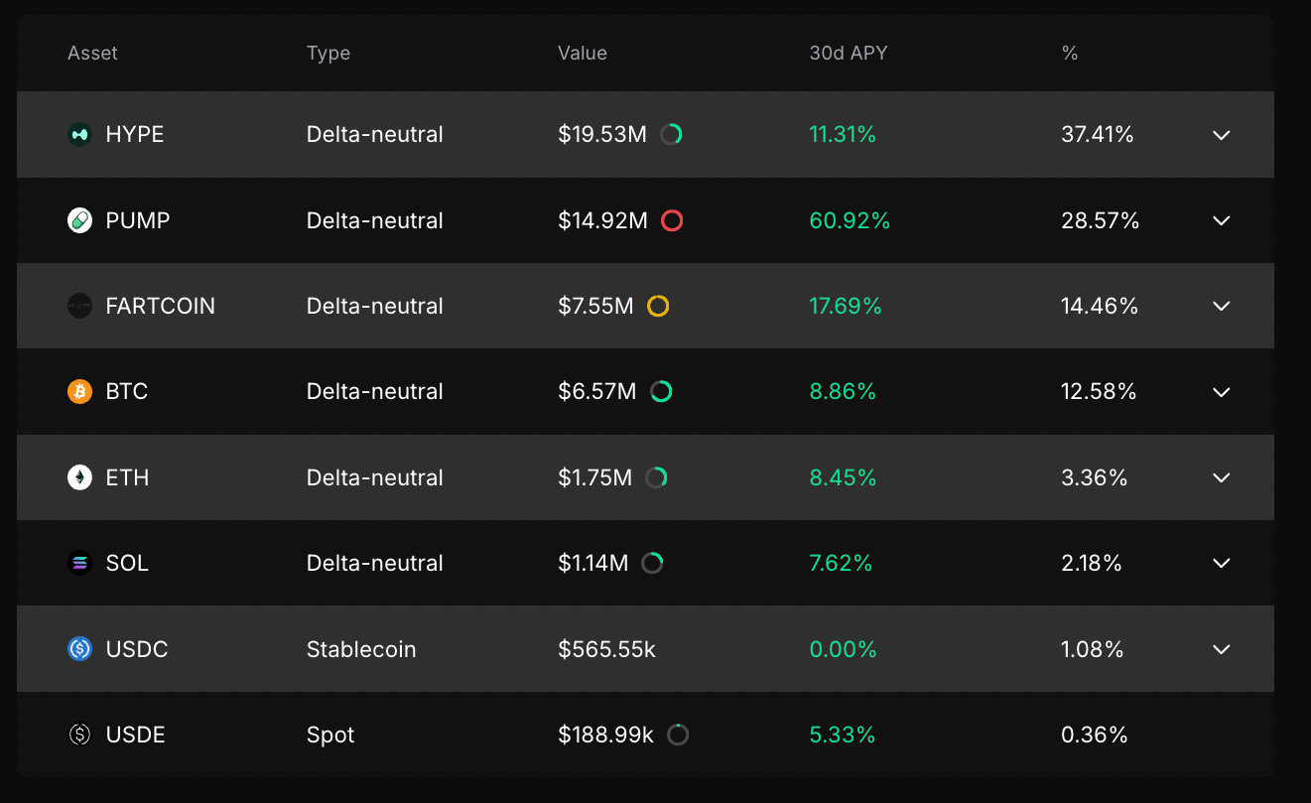The height and width of the screenshot is (803, 1311).
Task: Expand the PUMP row details
Action: (x=1221, y=220)
